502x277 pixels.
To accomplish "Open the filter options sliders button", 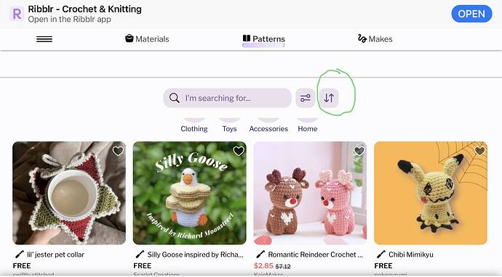I will point(305,98).
